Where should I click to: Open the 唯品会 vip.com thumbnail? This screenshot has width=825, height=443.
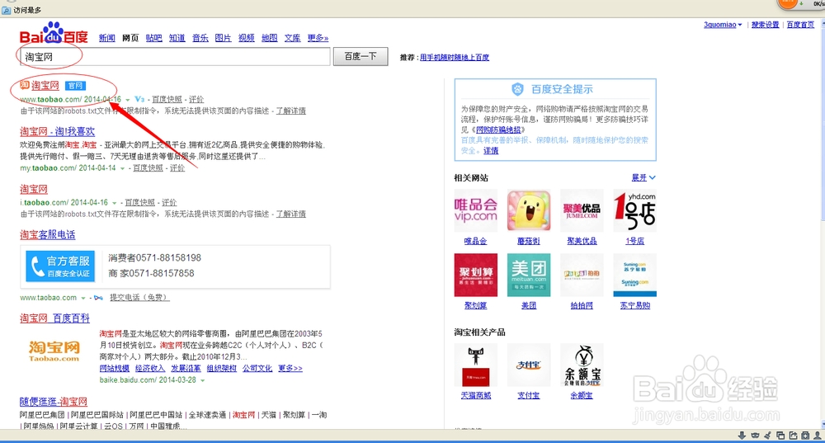coord(476,210)
